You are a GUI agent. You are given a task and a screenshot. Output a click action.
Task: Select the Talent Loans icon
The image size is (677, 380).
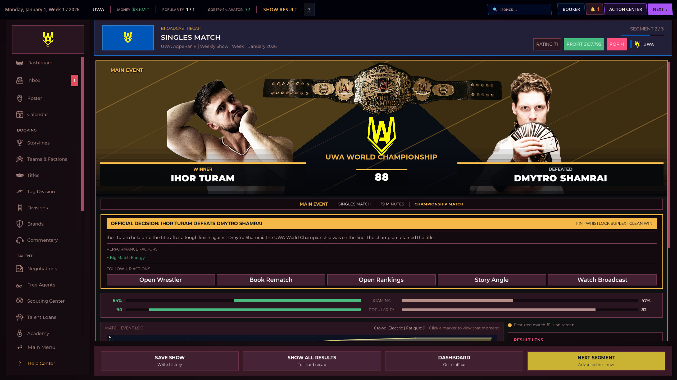[x=20, y=317]
